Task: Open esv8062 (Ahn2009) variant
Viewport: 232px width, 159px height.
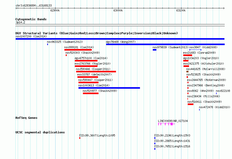Action: pyautogui.click(x=200, y=91)
